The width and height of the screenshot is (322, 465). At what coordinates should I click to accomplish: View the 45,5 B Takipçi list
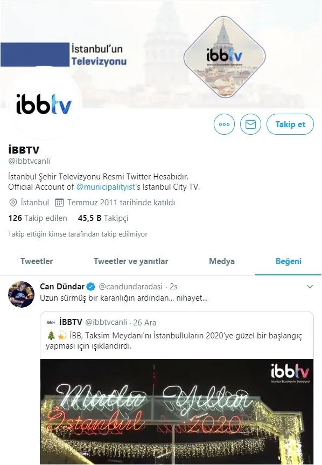tap(103, 218)
